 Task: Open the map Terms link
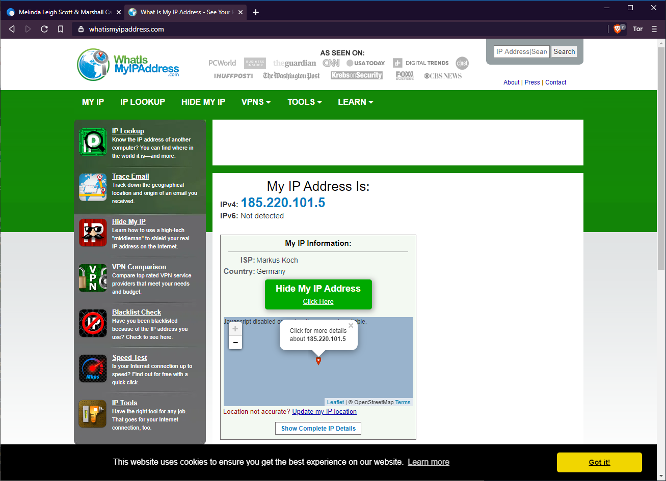(403, 402)
